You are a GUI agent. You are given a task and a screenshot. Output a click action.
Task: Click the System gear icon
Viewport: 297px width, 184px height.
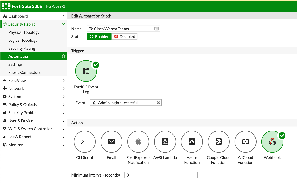pyautogui.click(x=5, y=96)
